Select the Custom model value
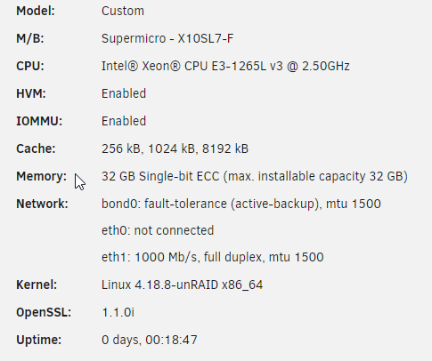This screenshot has width=432, height=361. click(123, 11)
